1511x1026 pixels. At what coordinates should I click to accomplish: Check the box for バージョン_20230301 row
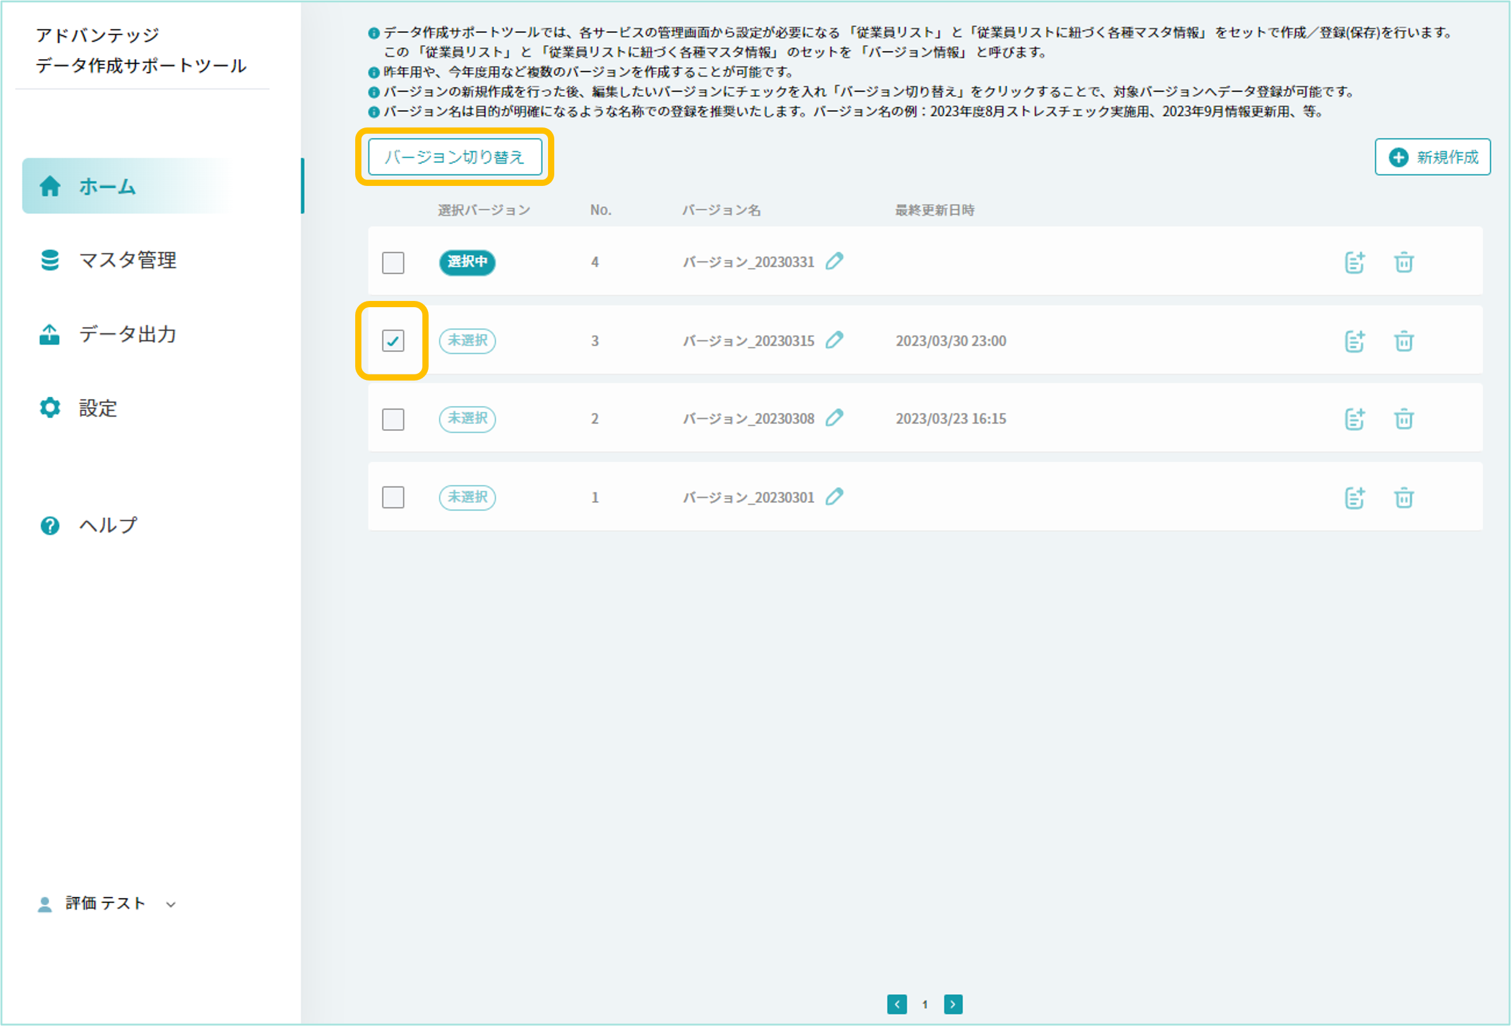[x=393, y=497]
